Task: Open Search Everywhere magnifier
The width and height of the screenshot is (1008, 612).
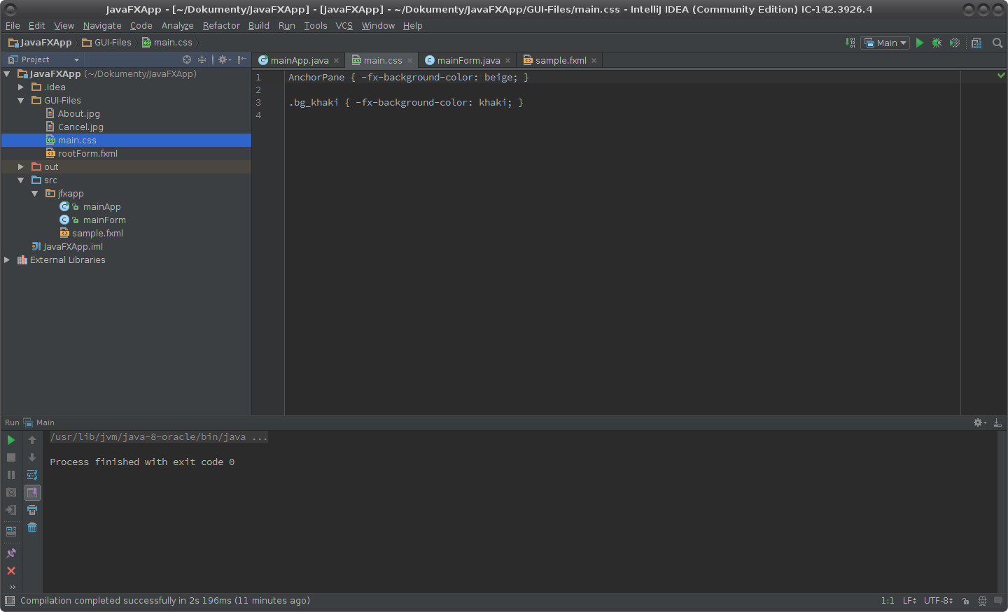Action: [997, 43]
